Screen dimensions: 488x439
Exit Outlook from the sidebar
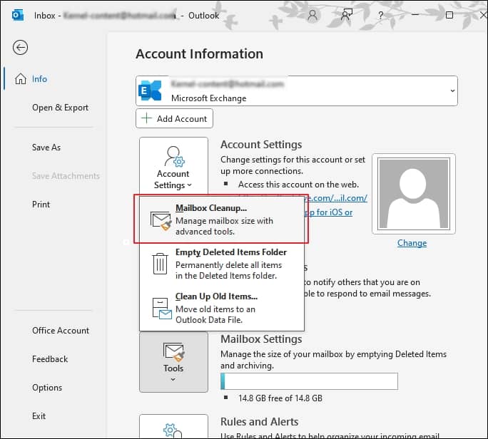coord(39,416)
